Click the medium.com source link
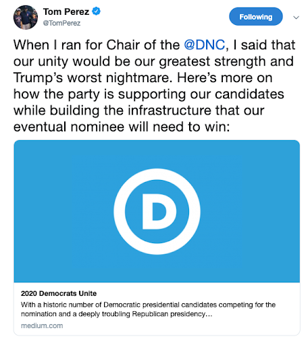Image resolution: width=308 pixels, height=345 pixels. pyautogui.click(x=42, y=325)
